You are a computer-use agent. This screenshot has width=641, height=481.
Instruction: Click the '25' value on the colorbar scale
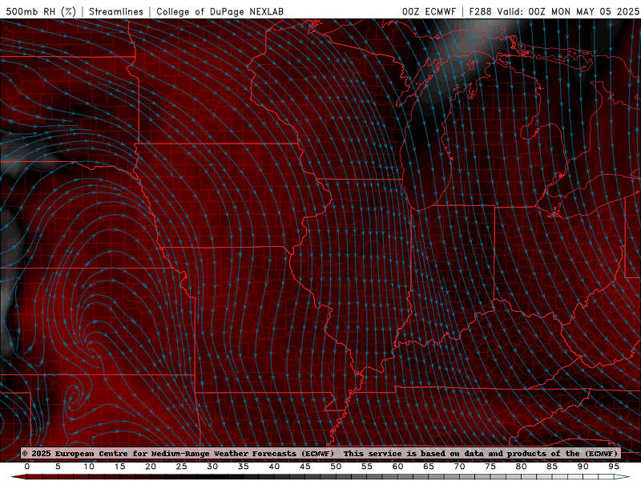(x=182, y=467)
